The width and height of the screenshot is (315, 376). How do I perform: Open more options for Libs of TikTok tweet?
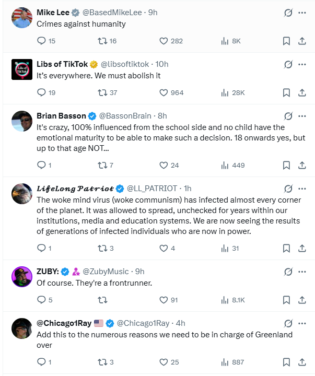[302, 64]
